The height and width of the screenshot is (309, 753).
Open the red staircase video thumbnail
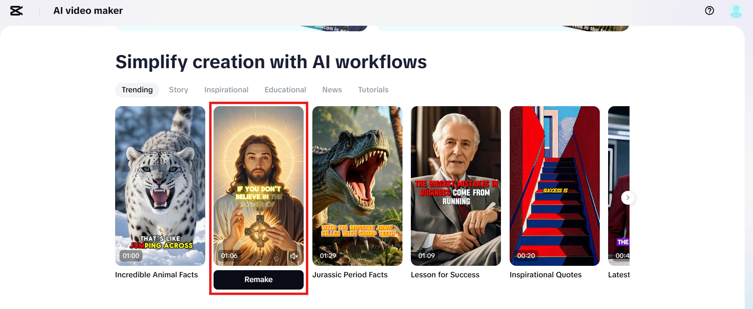(x=555, y=186)
